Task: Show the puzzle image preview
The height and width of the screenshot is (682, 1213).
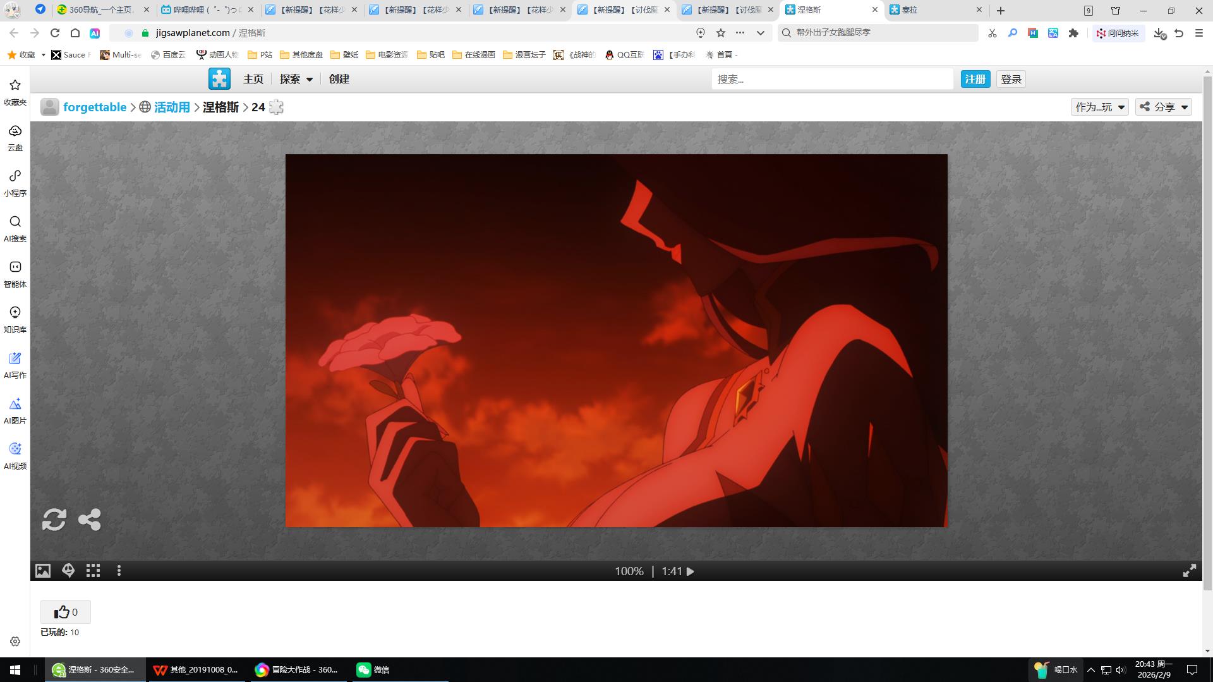Action: click(x=42, y=571)
